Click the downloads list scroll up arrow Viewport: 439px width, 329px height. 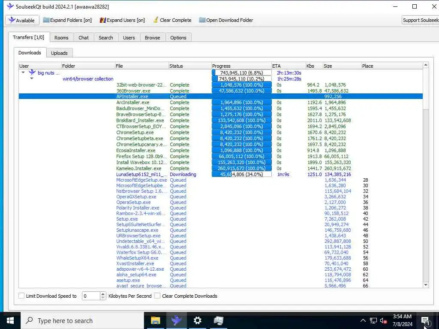coord(426,65)
